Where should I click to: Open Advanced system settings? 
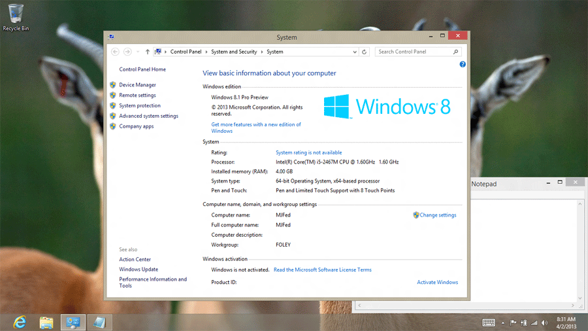pos(148,116)
